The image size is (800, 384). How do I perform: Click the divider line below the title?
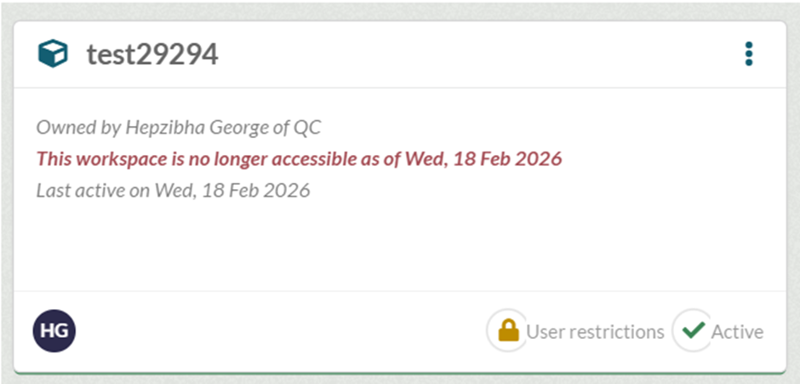pos(400,88)
